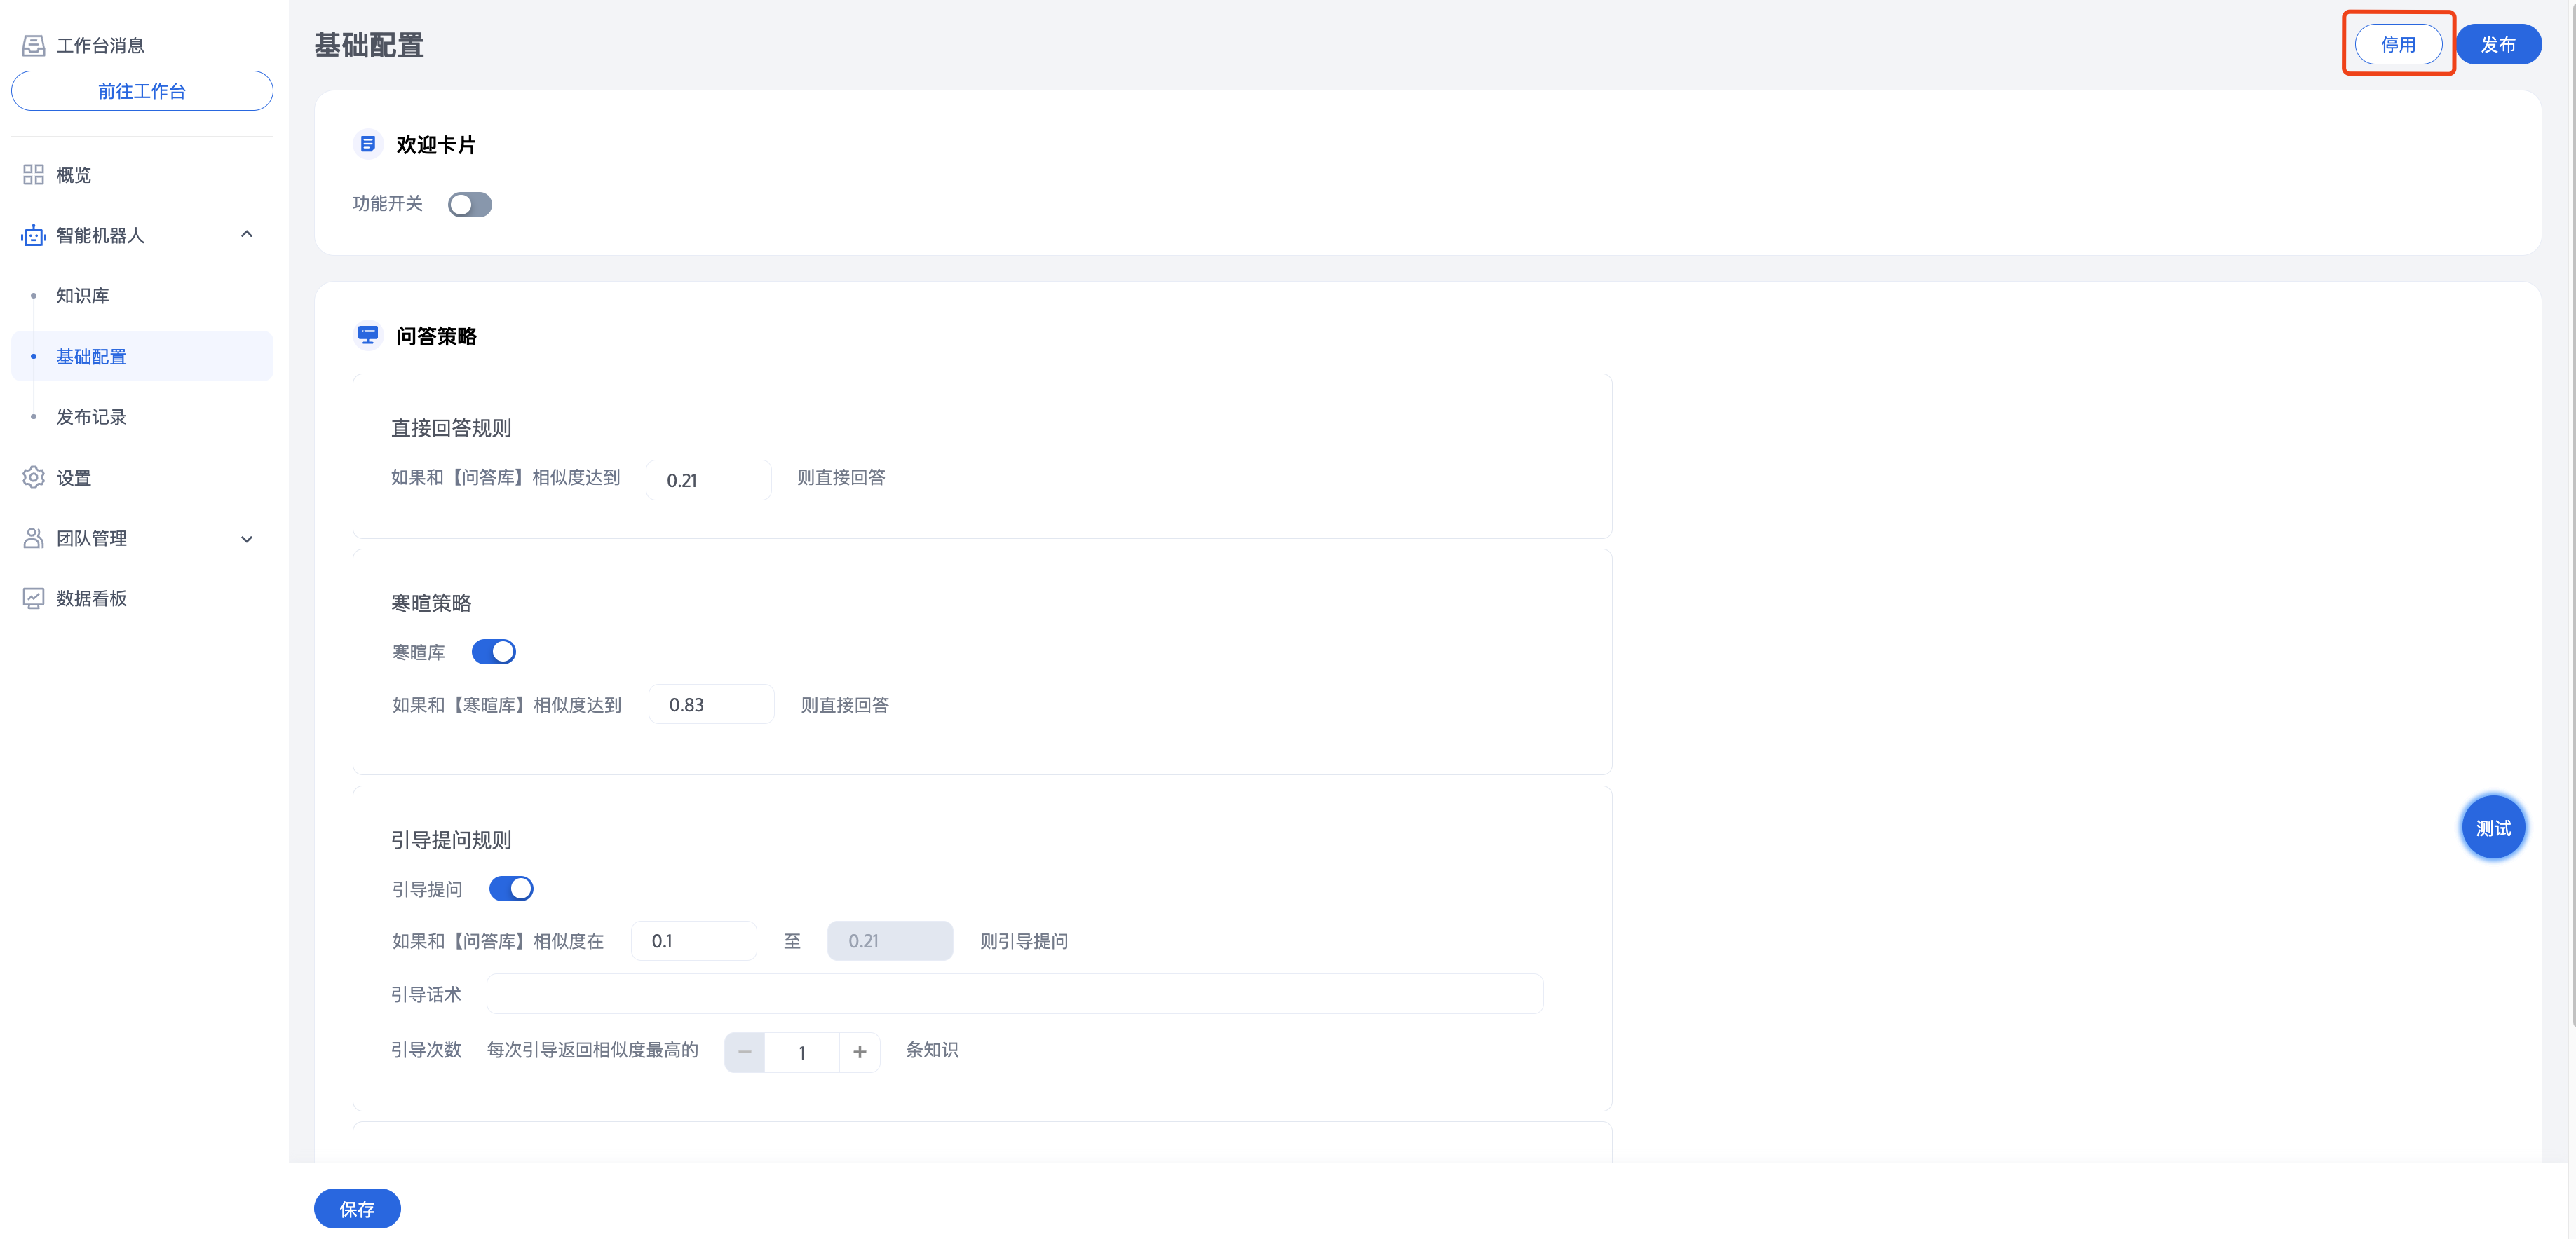Open the 知识库 menu item
The width and height of the screenshot is (2576, 1239).
pyautogui.click(x=83, y=296)
